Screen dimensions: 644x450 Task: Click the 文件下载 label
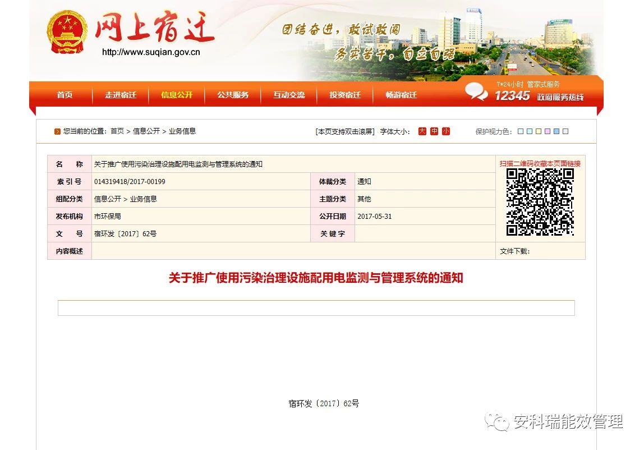[515, 251]
